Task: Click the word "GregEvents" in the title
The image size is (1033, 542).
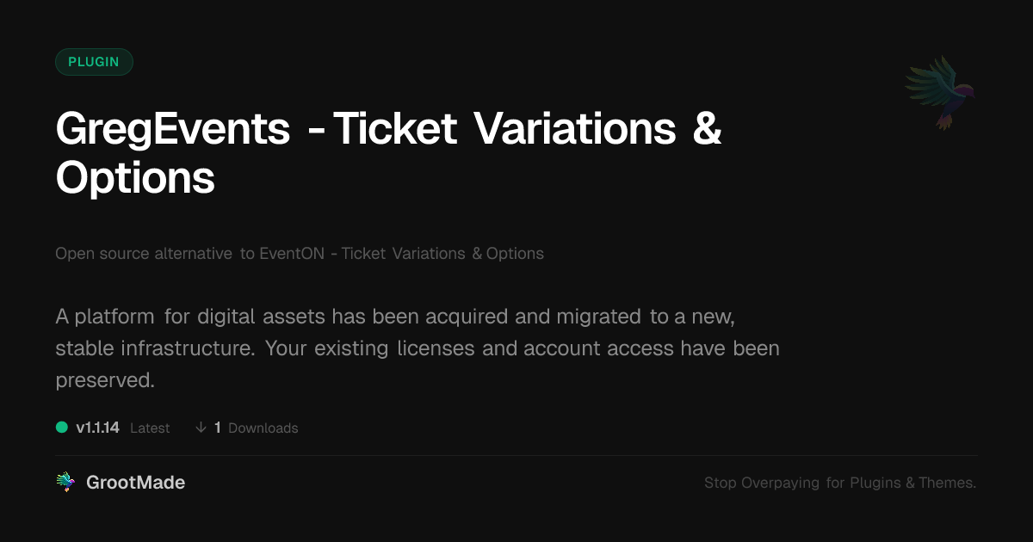Action: pyautogui.click(x=173, y=129)
